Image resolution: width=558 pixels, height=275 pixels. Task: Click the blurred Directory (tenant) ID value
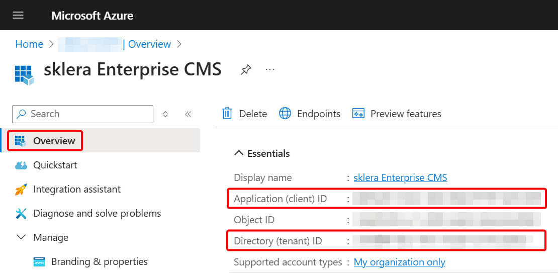[x=443, y=241]
